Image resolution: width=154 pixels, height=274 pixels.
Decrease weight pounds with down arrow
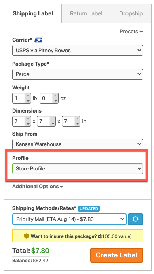pyautogui.click(x=28, y=101)
